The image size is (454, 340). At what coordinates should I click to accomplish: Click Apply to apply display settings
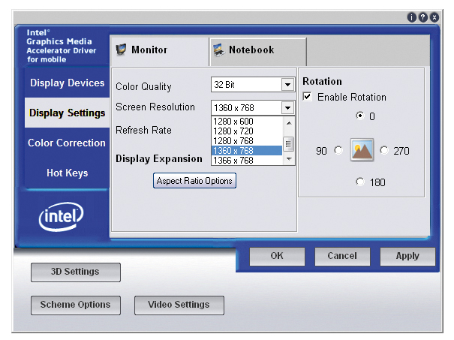click(407, 256)
